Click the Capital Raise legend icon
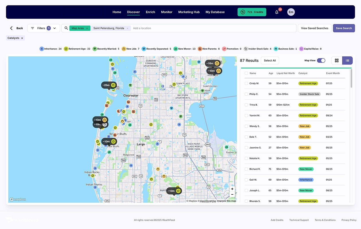361x229 pixels. (x=301, y=49)
